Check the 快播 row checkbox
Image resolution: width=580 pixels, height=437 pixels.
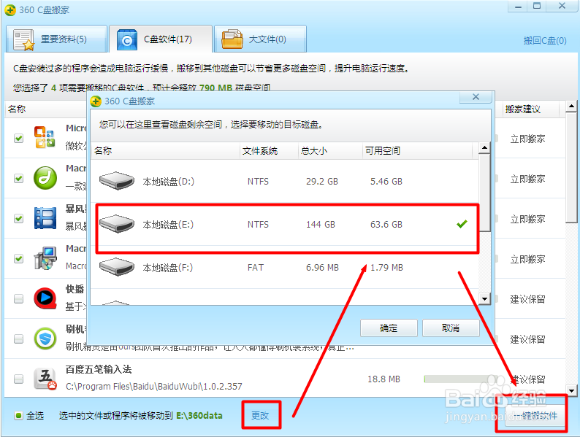tap(18, 298)
